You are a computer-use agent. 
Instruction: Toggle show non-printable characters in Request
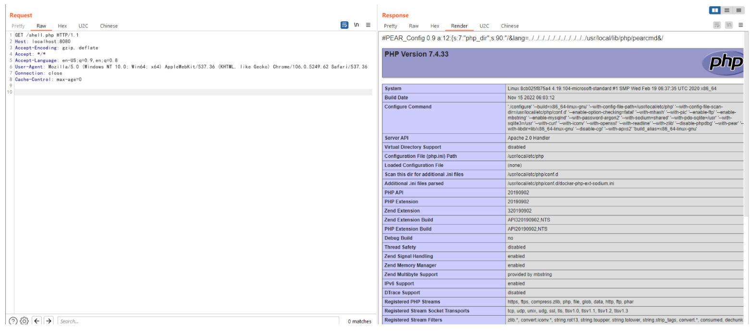click(x=357, y=25)
